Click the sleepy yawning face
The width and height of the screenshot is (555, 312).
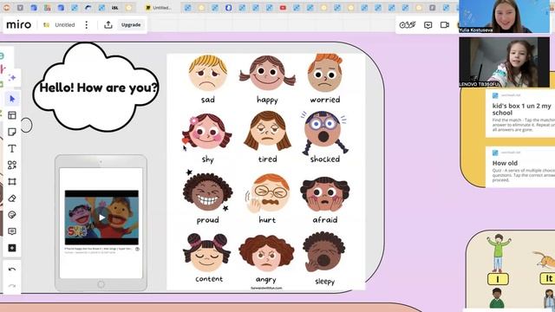(323, 252)
